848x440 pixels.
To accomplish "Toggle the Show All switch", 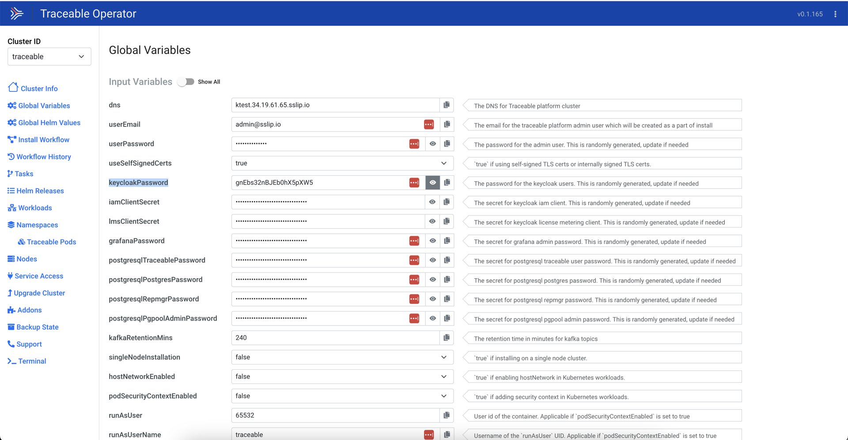I will [186, 82].
